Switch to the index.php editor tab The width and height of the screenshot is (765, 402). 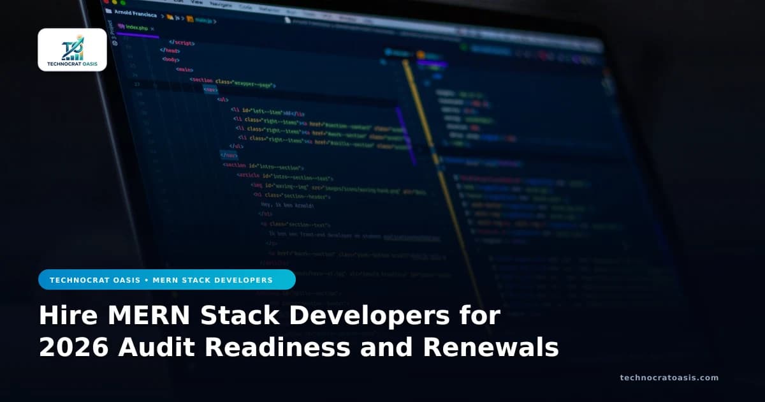click(137, 27)
